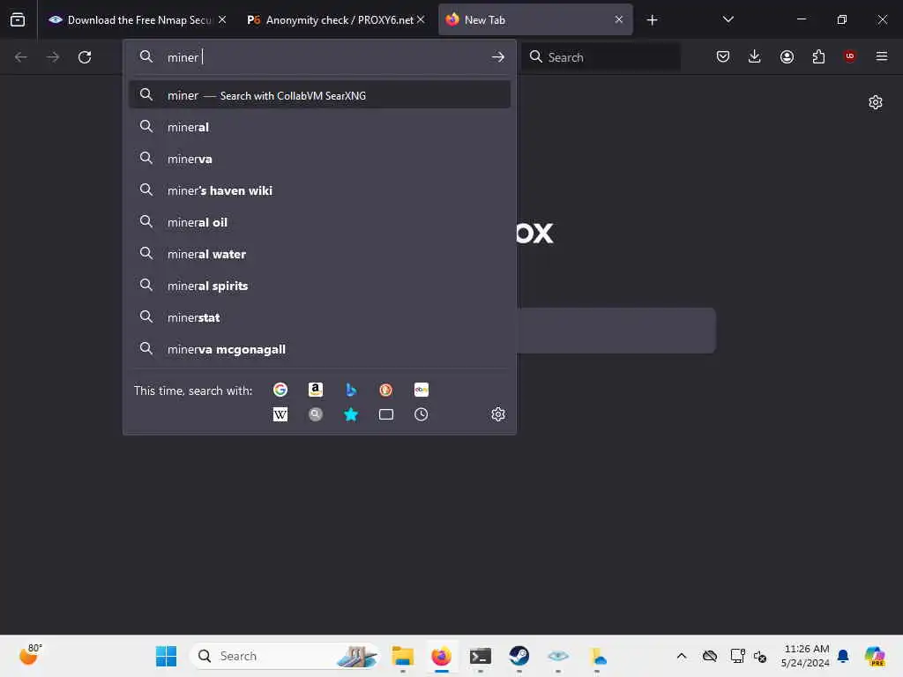Screen dimensions: 903x677
Task: Click the taskbar Search box
Action: click(284, 656)
